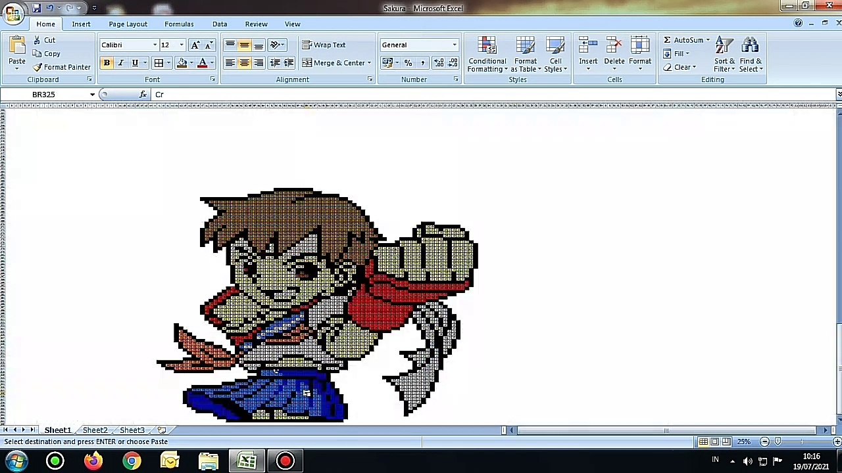842x473 pixels.
Task: Expand the Format as Table gallery
Action: (526, 55)
